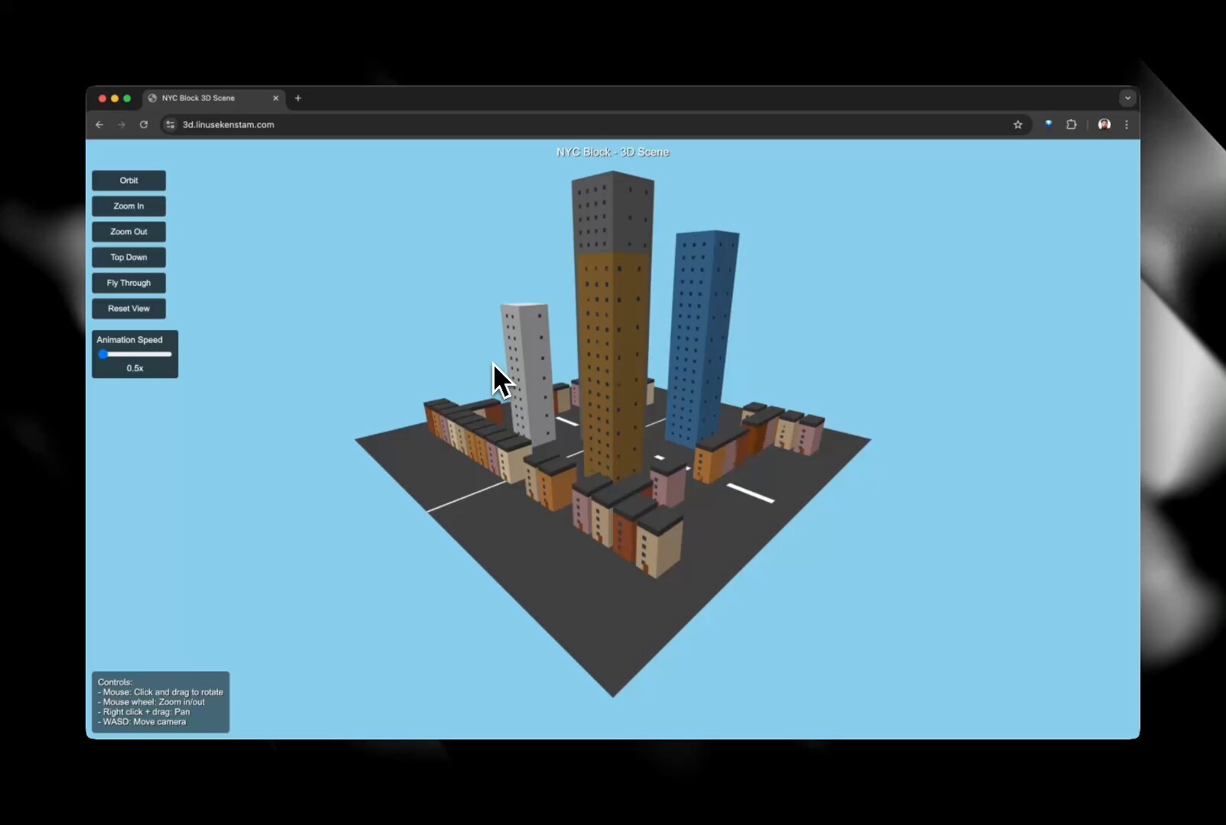This screenshot has height=825, width=1226.
Task: Click the browser forward arrow
Action: pyautogui.click(x=122, y=125)
